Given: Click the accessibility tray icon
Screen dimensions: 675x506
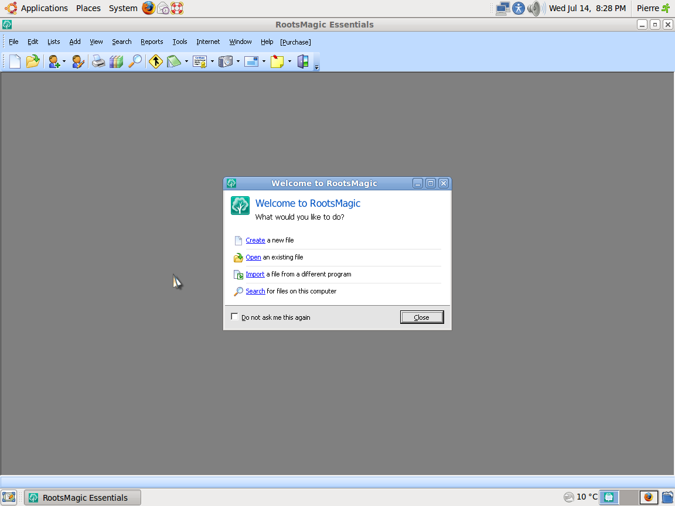Looking at the screenshot, I should [519, 8].
